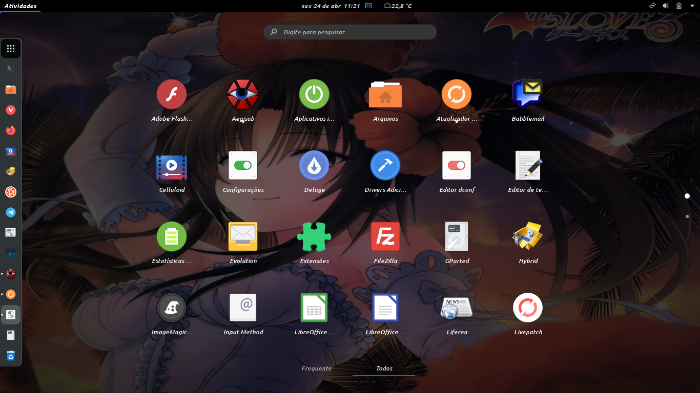Launch Firefox from the dock
The width and height of the screenshot is (700, 393).
pos(11,130)
